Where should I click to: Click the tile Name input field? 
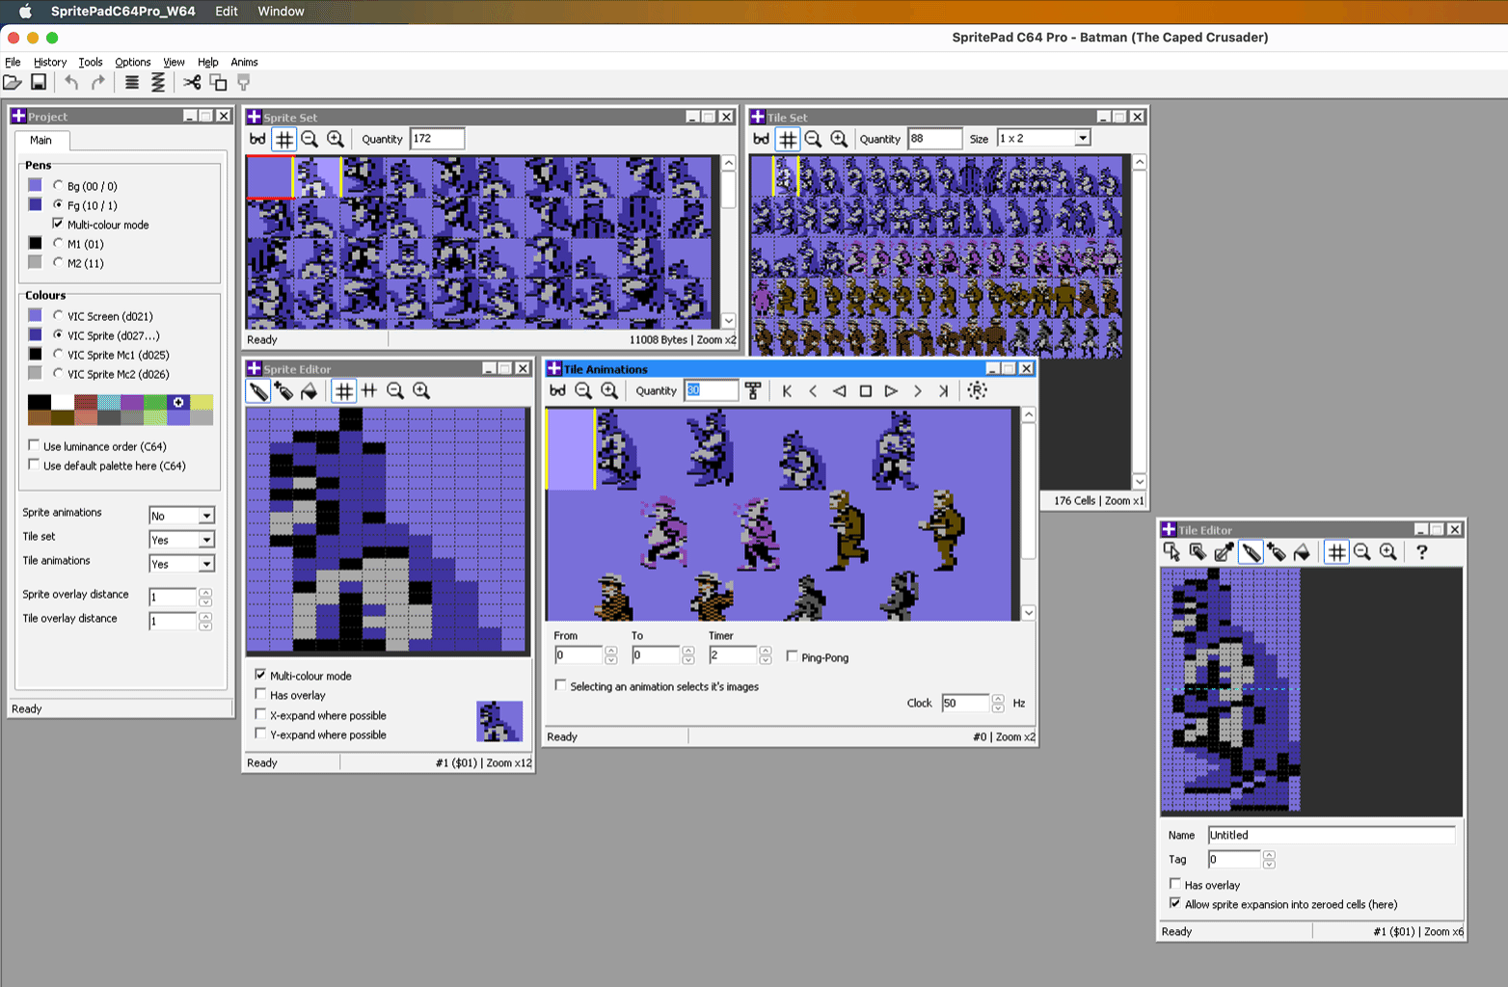(1331, 835)
